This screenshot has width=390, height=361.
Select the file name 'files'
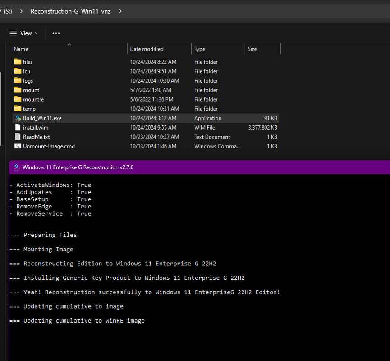[28, 62]
